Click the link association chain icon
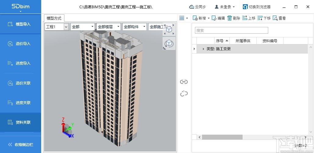The image size is (314, 153). [x=184, y=82]
